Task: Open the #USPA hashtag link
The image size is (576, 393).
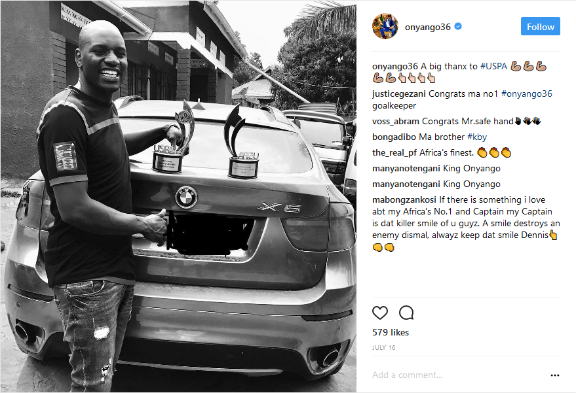Action: pos(493,66)
